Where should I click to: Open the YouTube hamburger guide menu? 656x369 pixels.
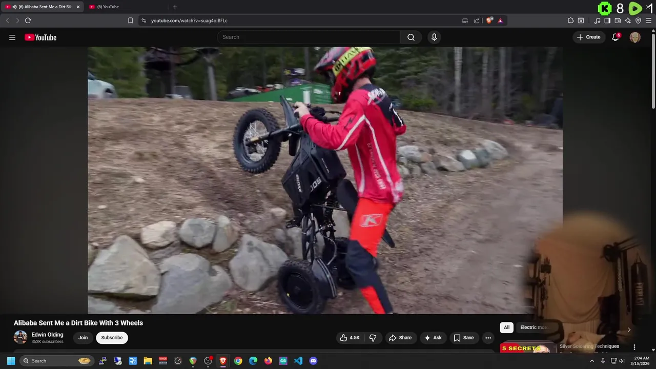12,37
